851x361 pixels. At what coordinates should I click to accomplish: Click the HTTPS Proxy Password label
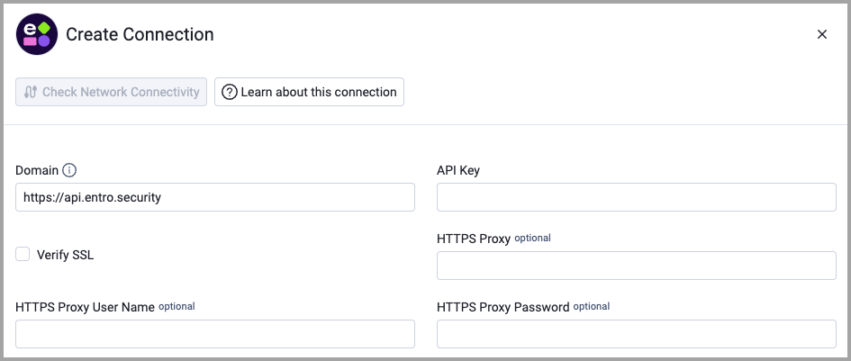(x=503, y=307)
